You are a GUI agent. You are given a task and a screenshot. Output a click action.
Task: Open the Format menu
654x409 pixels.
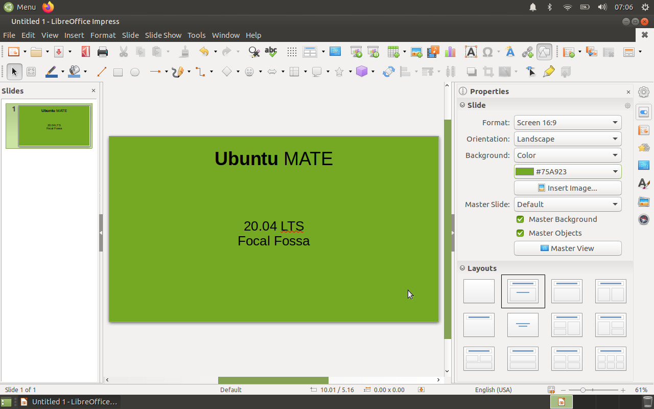(x=103, y=35)
